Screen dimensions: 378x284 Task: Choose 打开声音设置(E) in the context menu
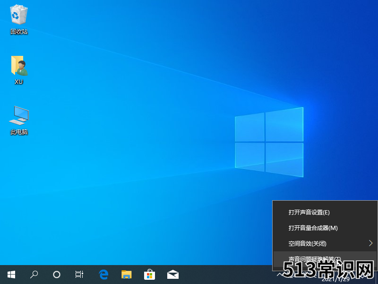click(325, 212)
